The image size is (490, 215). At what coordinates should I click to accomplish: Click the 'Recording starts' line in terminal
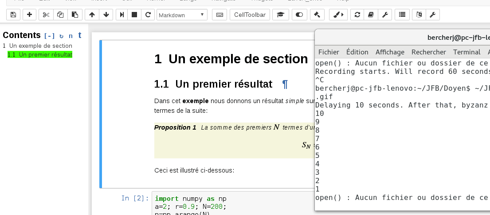point(403,71)
